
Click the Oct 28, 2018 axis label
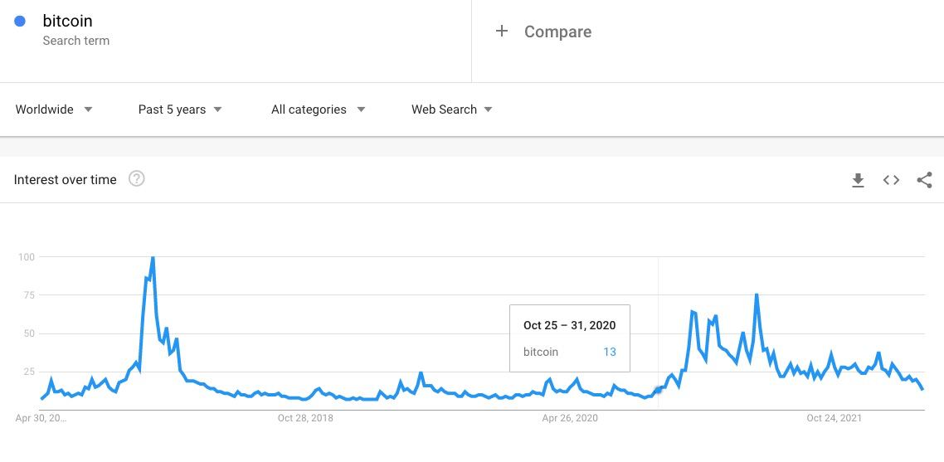tap(305, 418)
